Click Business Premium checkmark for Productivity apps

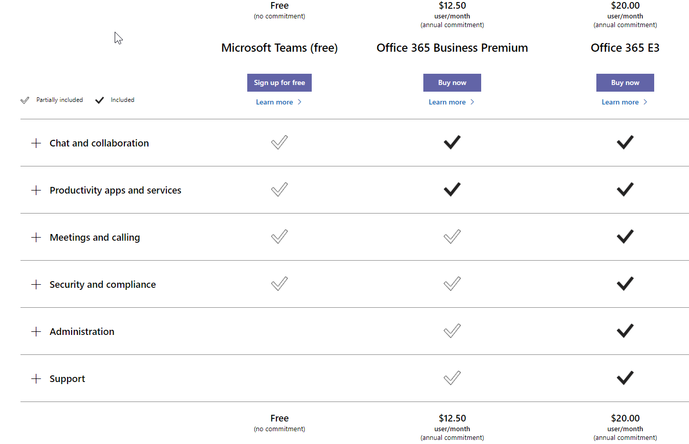452,189
